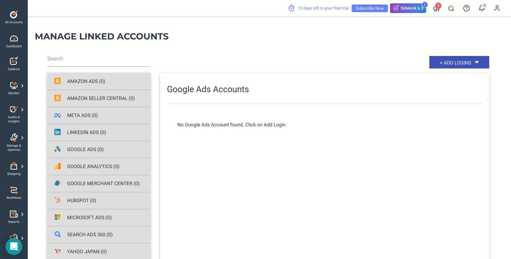Click the accounts Search field
511x259 pixels.
pos(99,59)
